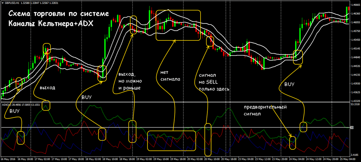Click the 1.44235 price axis value
Viewport: 361px width, 162px height.
pos(356,75)
